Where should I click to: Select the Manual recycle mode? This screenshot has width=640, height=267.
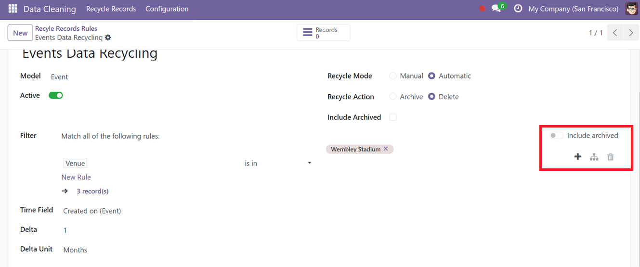coord(393,76)
